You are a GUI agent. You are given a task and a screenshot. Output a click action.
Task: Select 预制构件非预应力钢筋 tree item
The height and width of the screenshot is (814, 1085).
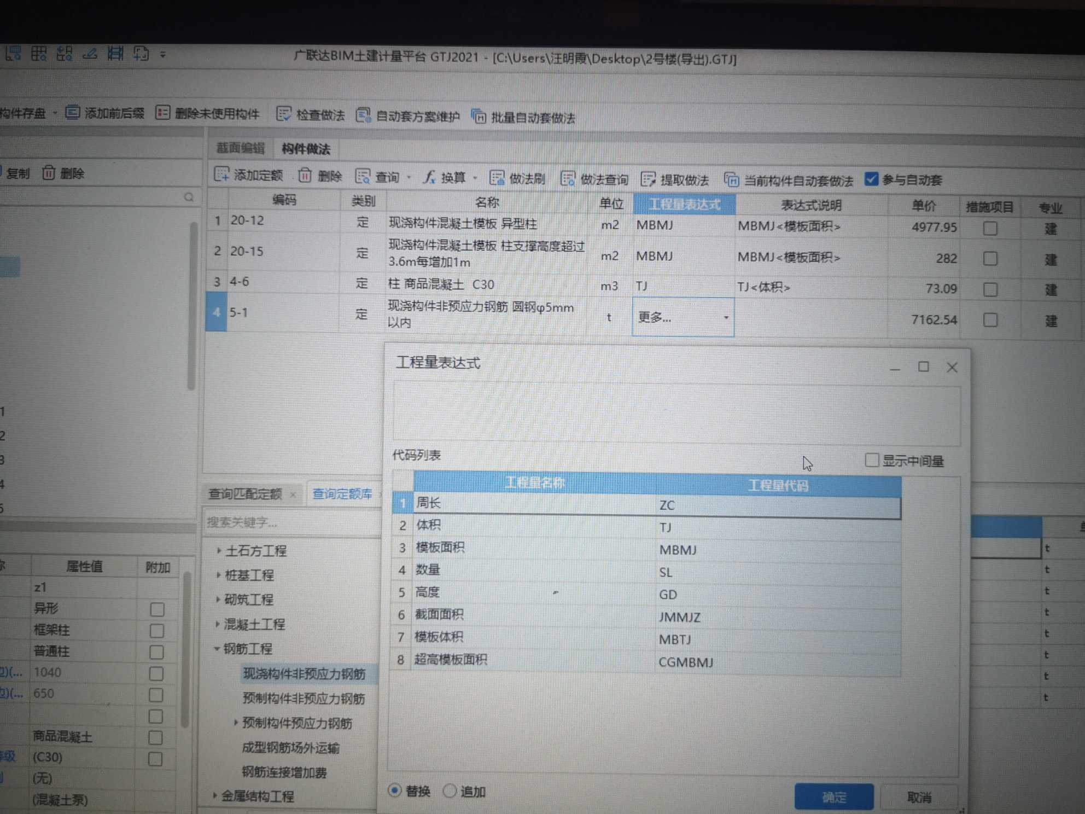tap(304, 699)
